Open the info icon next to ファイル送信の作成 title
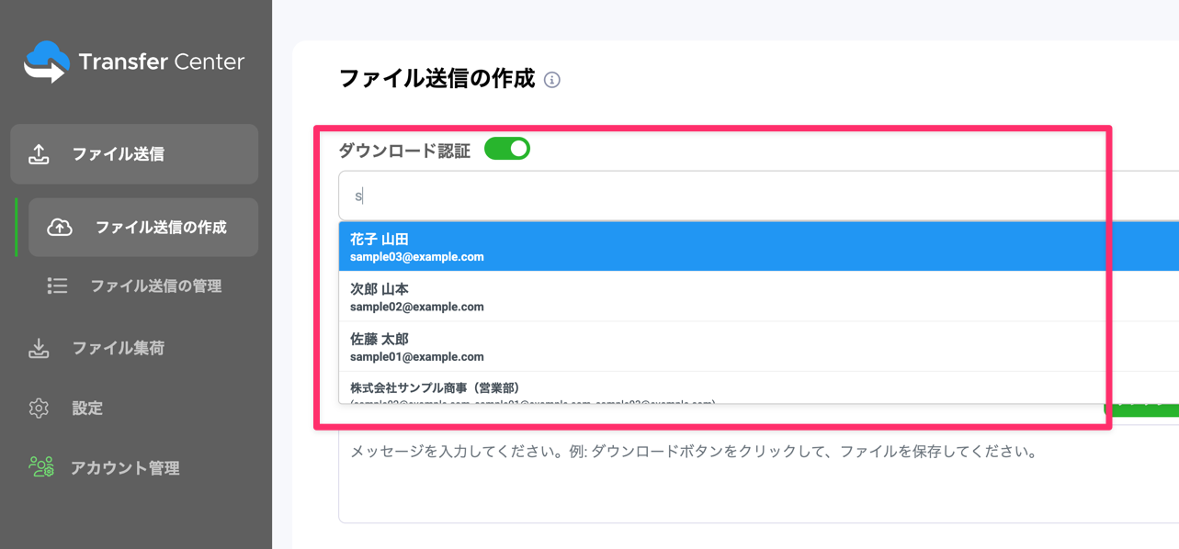Screen dimensions: 1179x549 [x=551, y=81]
